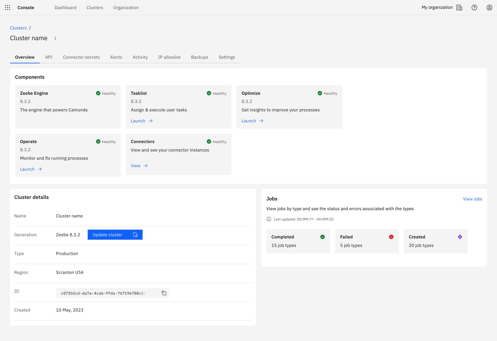Follow the View jobs link
This screenshot has height=341, width=497.
[x=473, y=199]
